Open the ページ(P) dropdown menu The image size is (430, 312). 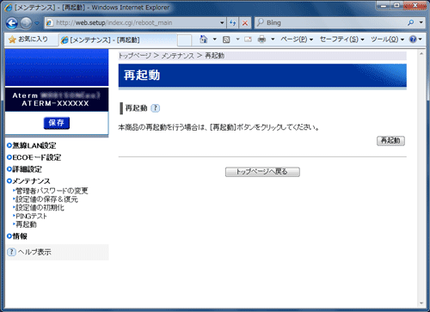coord(297,40)
